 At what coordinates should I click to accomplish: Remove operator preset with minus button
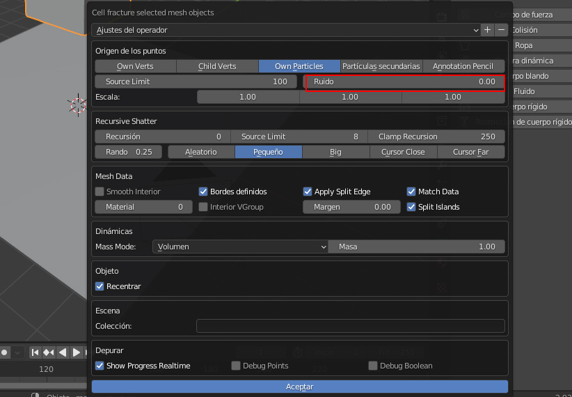[501, 30]
